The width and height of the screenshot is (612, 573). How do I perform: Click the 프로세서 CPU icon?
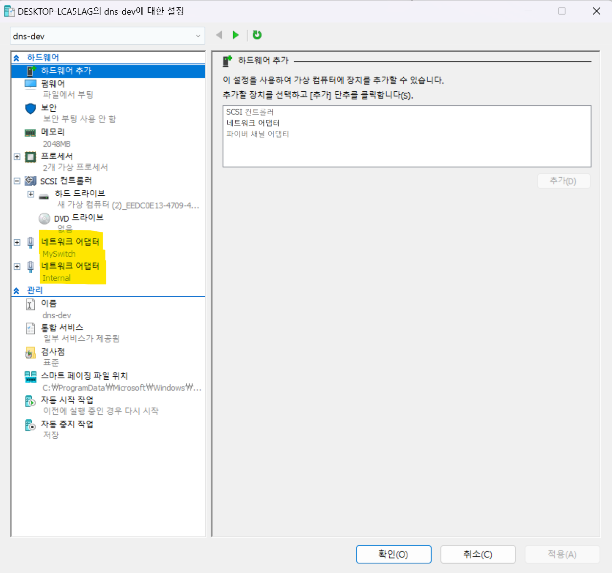tap(30, 157)
